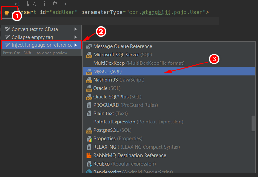Viewport: 258px width, 177px height.
Task: Click the chart icon beside Properties
Action: (x=89, y=139)
